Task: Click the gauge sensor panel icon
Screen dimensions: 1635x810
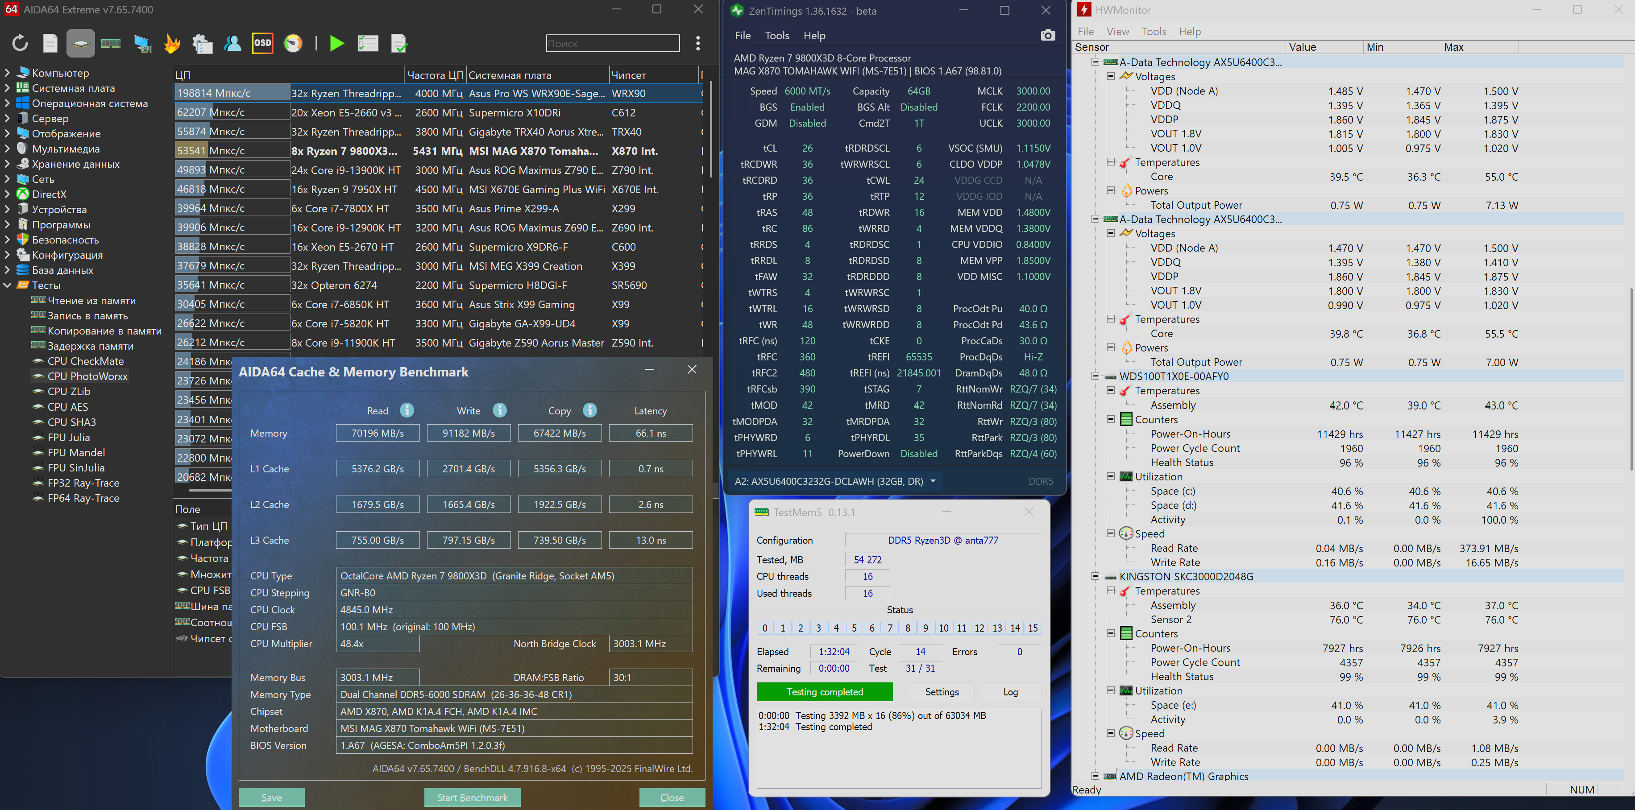Action: 293,43
